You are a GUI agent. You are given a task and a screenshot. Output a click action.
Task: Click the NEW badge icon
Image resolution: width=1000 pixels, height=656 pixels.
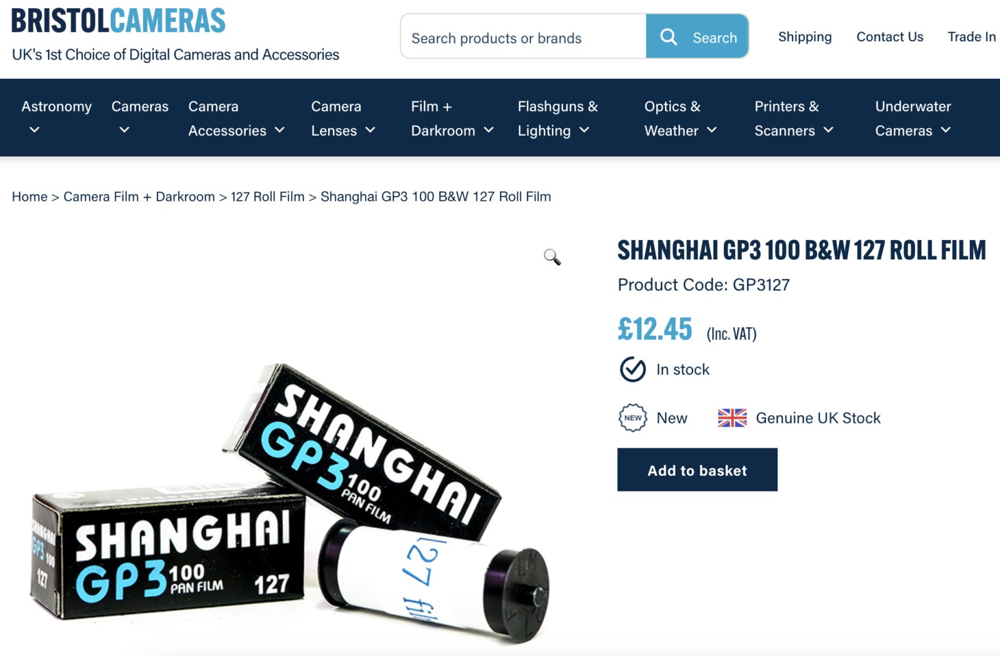[x=632, y=418]
